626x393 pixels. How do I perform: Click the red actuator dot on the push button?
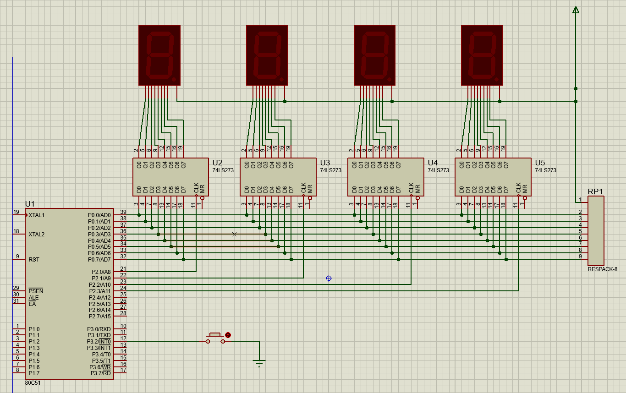(228, 335)
